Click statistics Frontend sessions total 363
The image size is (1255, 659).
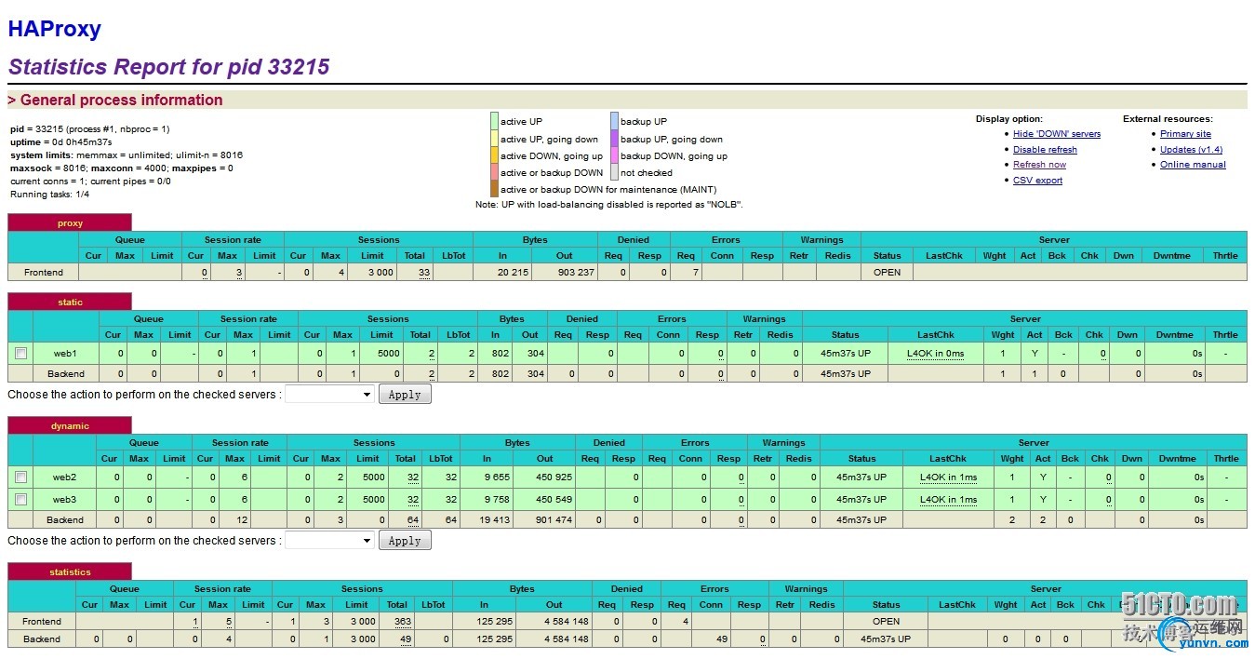tap(402, 622)
